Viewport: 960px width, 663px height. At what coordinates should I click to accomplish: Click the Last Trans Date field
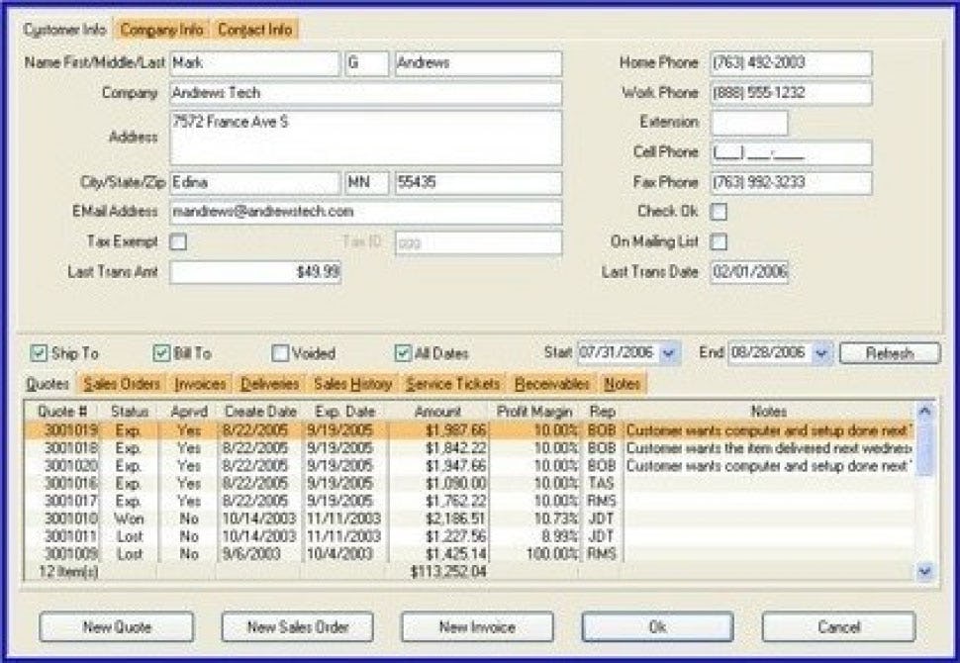[749, 272]
